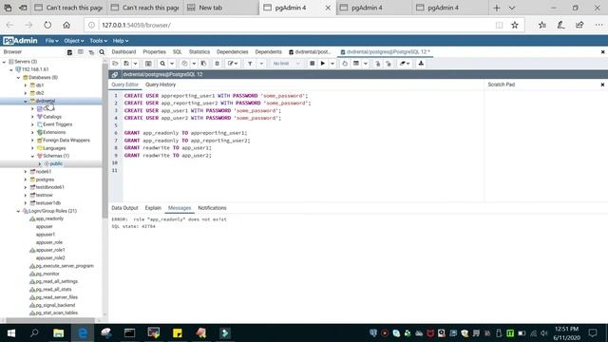Click the Stop query square icon
Image resolution: width=608 pixels, height=342 pixels.
tap(313, 64)
